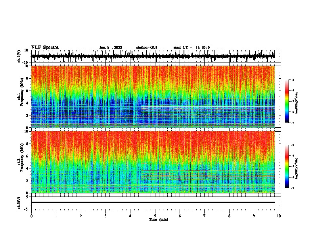Click the "-3" tick on ch.2 colorbar

tap(292, 145)
